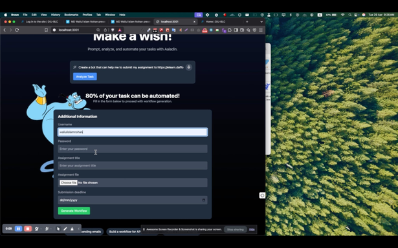Click the battery indicator in menu bar
398x248 pixels.
(331, 15)
